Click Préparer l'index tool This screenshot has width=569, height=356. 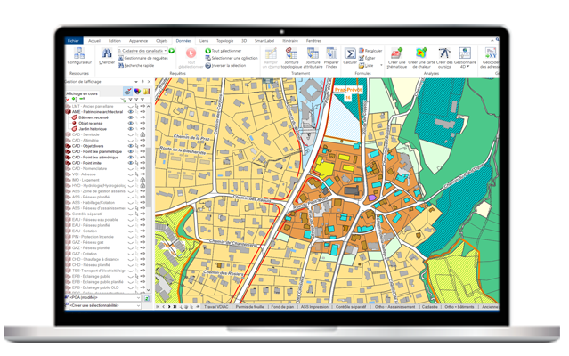331,58
